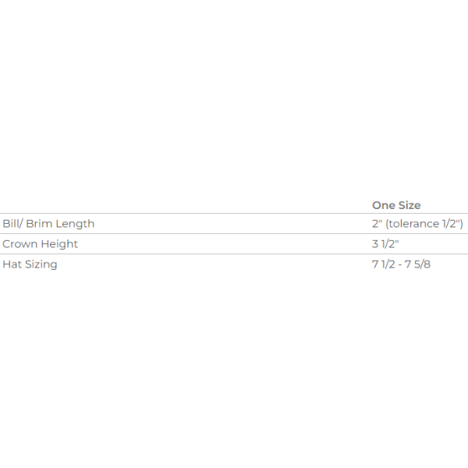Click the word Bill/ in first row
The width and height of the screenshot is (468, 468).
[x=12, y=224]
